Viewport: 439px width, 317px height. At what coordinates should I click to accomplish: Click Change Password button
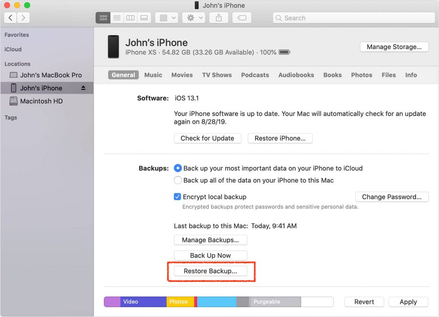(x=392, y=197)
